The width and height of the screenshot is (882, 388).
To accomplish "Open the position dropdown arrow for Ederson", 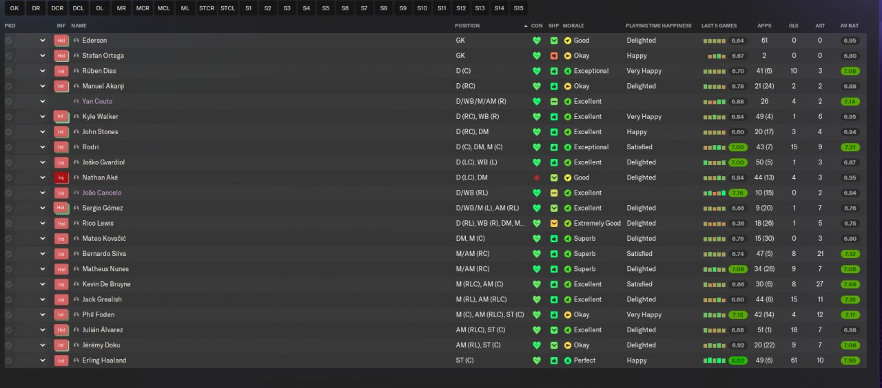I will 43,41.
